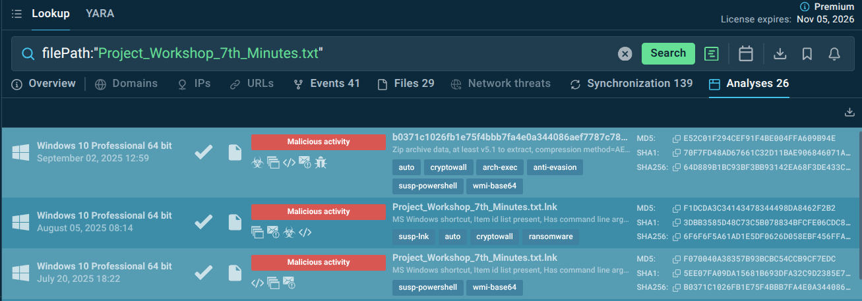862x301 pixels.
Task: Click the green Search button
Action: tap(668, 53)
